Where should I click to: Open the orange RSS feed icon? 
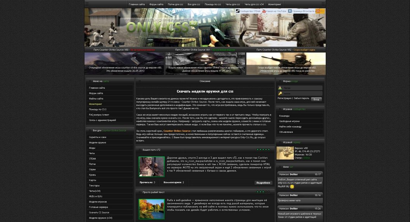(x=318, y=11)
